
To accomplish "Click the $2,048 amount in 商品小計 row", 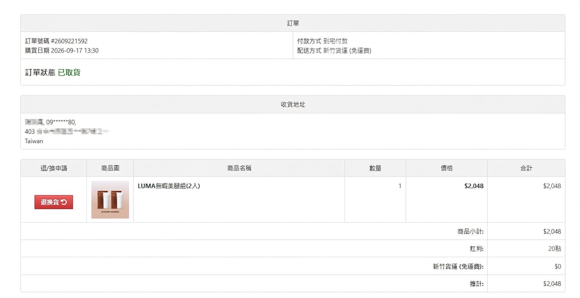I will point(552,231).
